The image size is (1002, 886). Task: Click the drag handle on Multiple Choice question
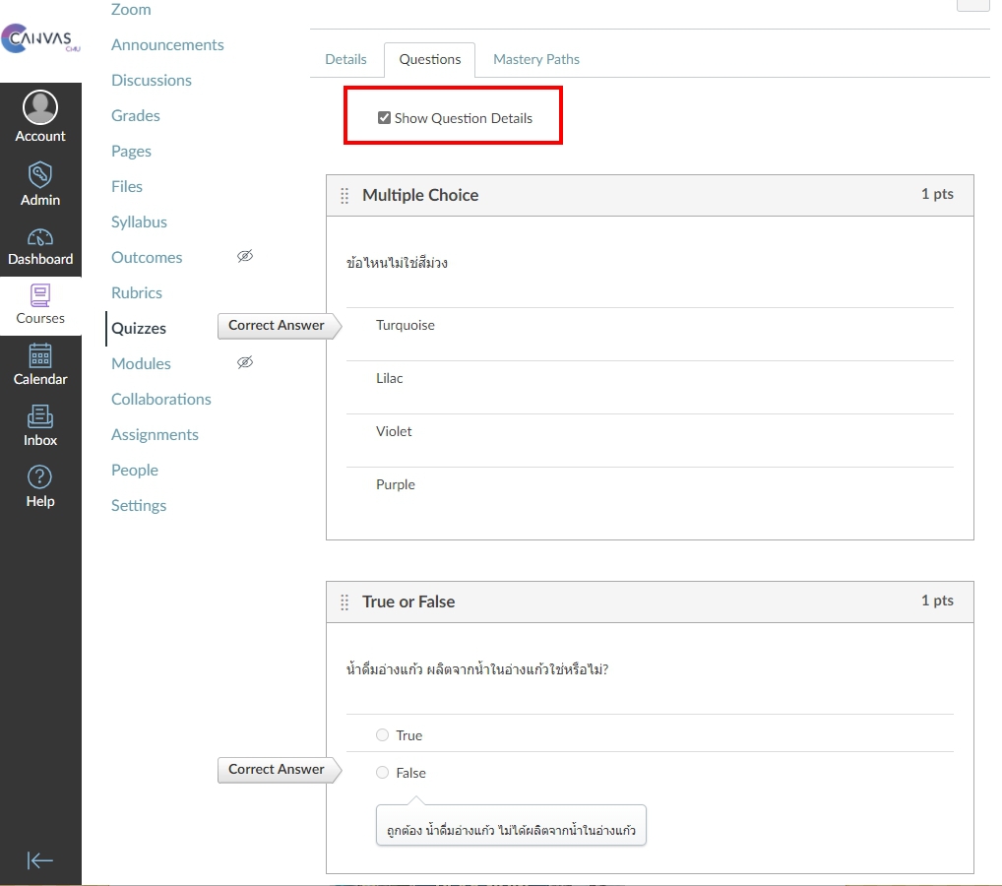344,196
